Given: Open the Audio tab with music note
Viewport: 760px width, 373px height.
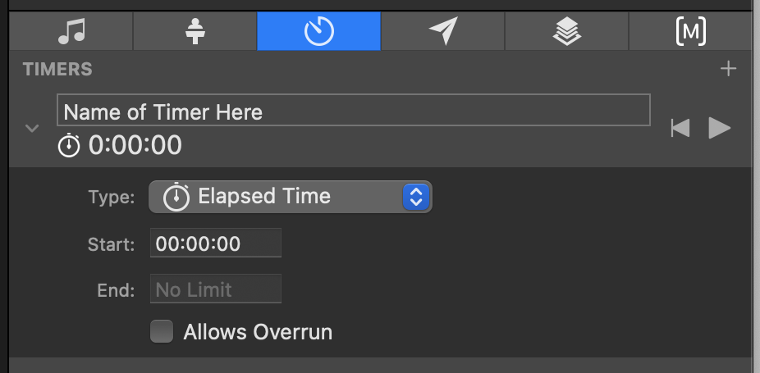Looking at the screenshot, I should coord(71,31).
